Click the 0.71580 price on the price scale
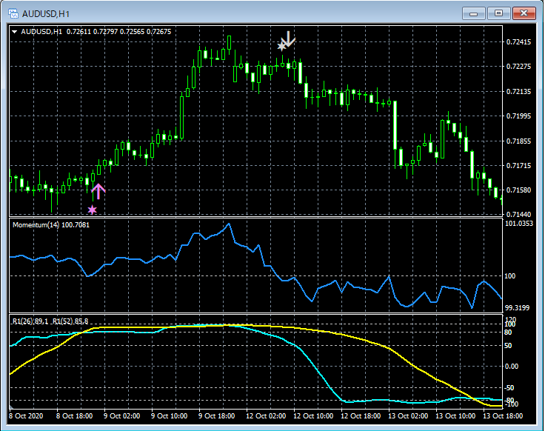 click(518, 190)
